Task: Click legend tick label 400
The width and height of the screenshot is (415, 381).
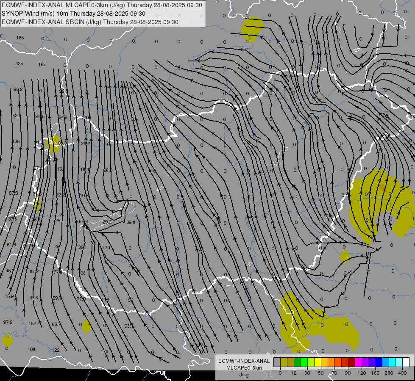Action: click(402, 373)
